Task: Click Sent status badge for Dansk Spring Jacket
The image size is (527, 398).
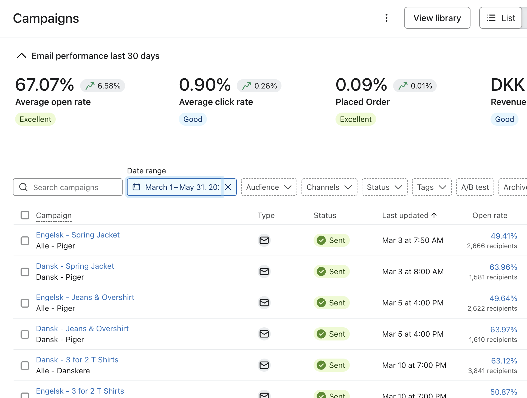Action: click(331, 271)
